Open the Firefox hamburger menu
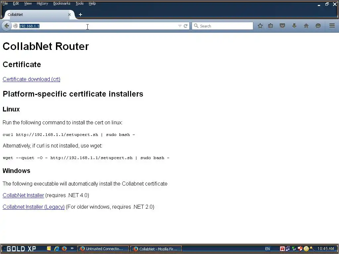Viewport: 339px width, 254px height. 332,26
